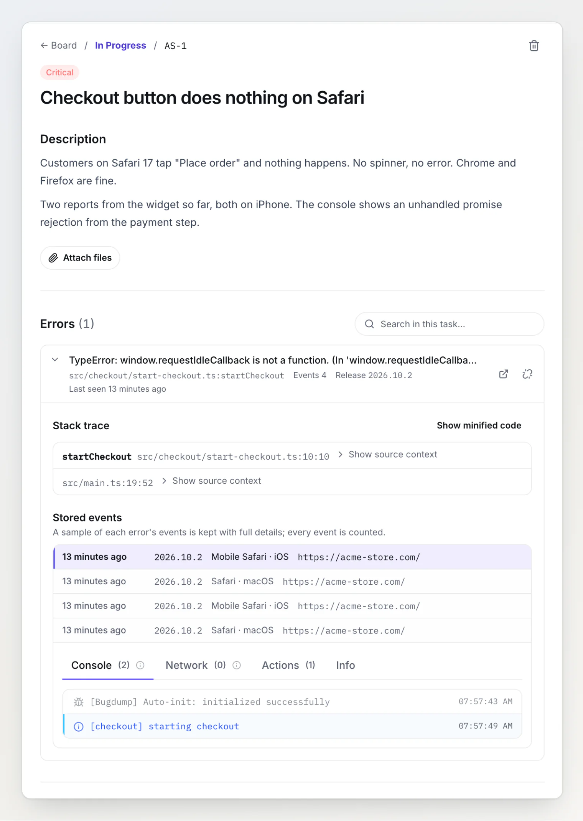Unlink the error from this task
The image size is (583, 821).
(x=527, y=374)
